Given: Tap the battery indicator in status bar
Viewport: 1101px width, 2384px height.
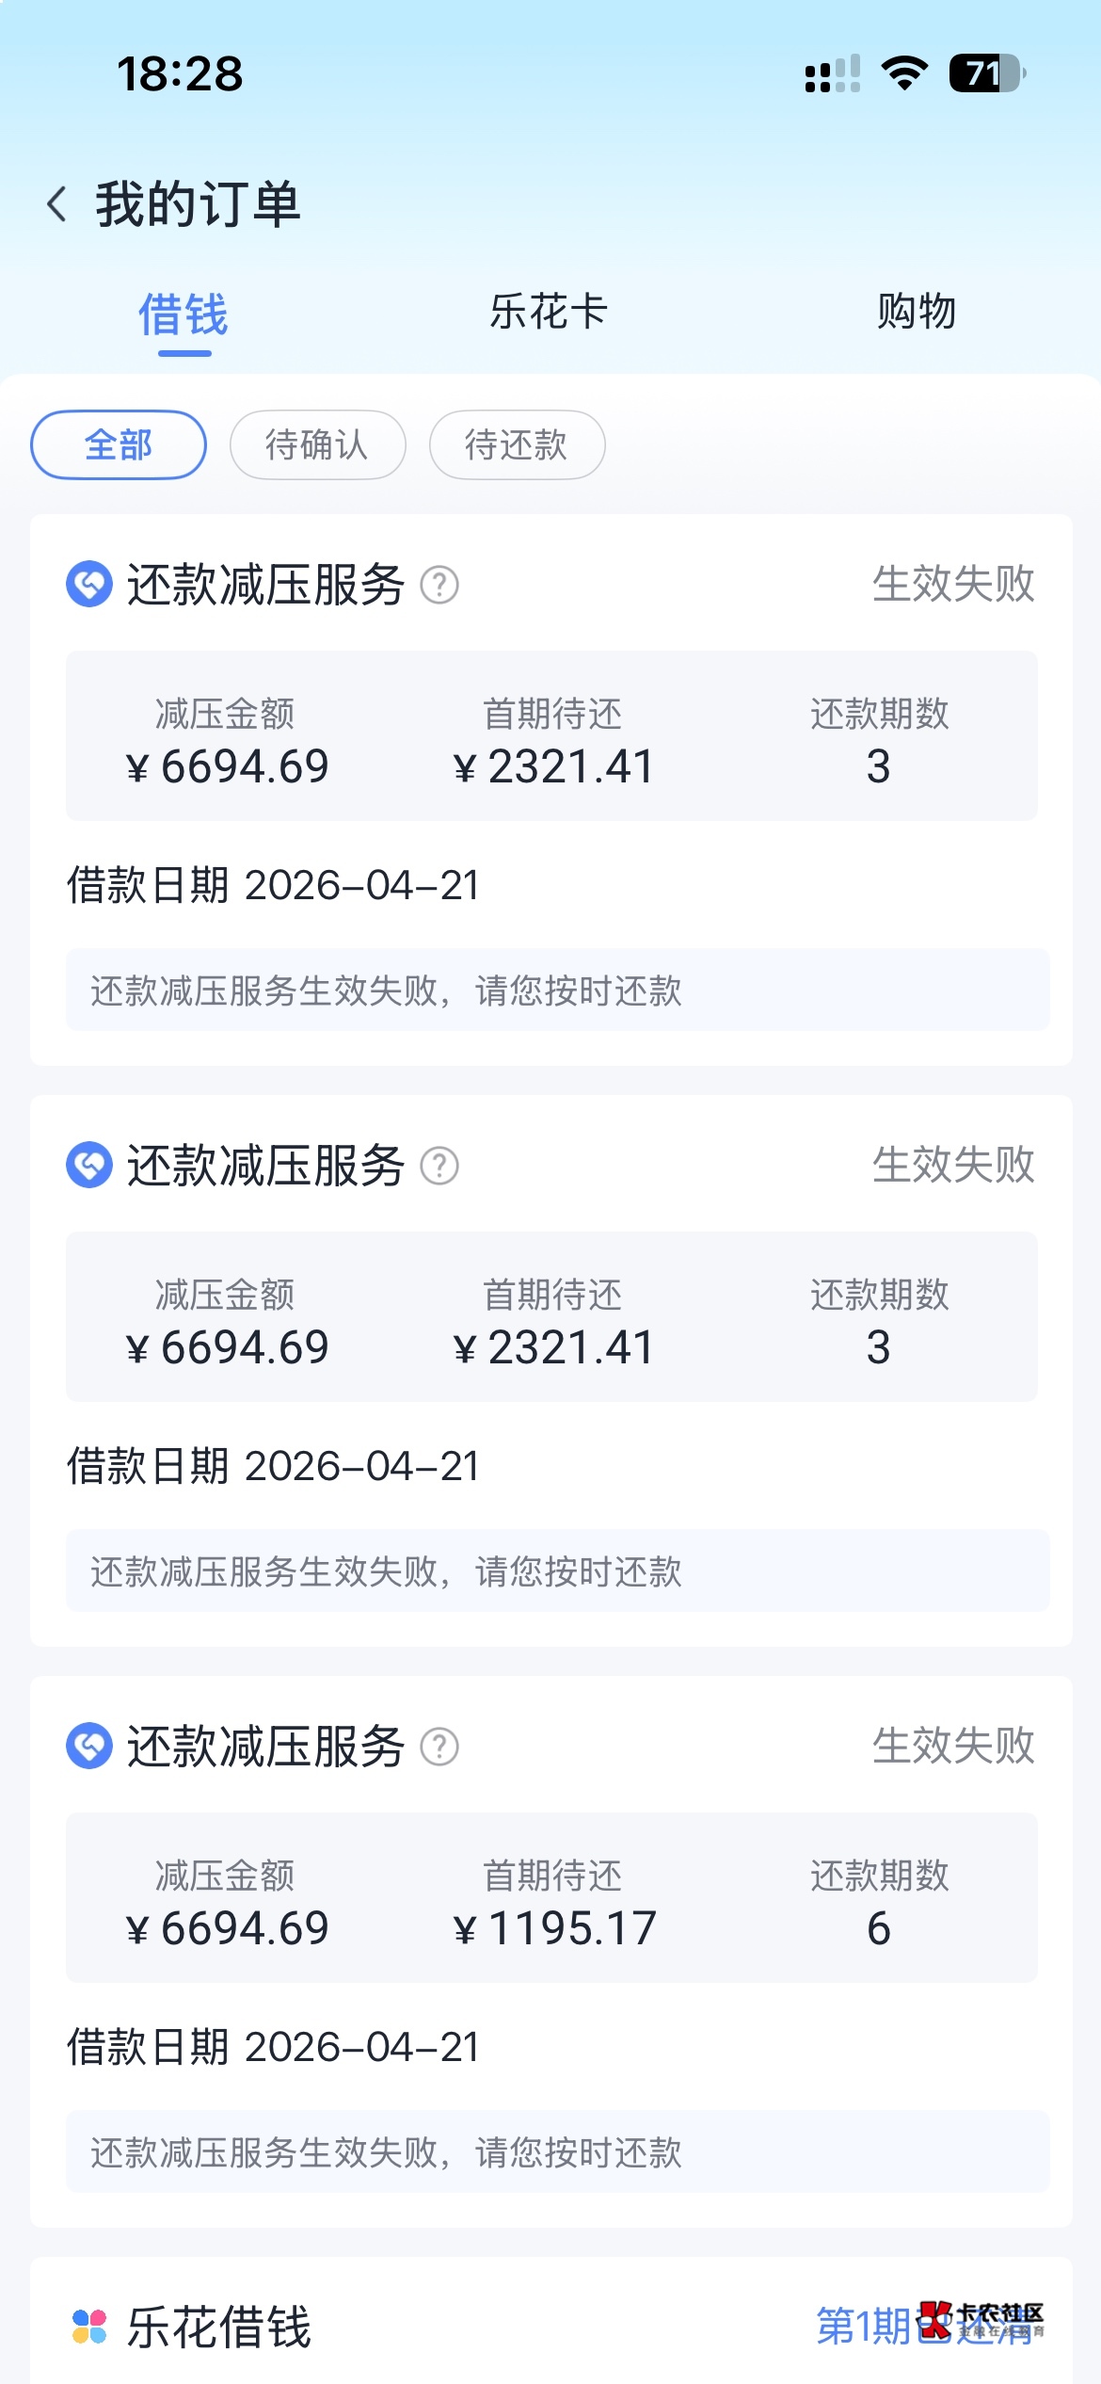Looking at the screenshot, I should click(986, 73).
